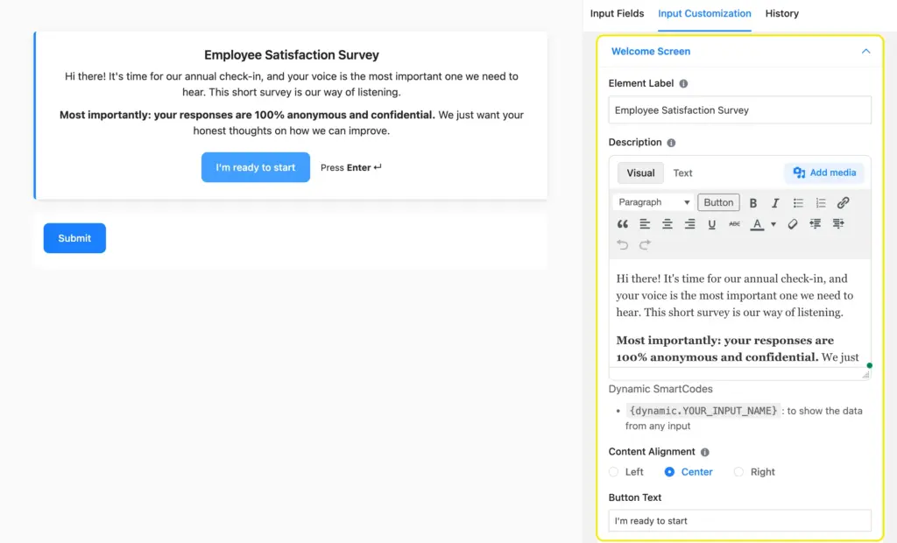Underline text using the toolbar icon

click(711, 224)
